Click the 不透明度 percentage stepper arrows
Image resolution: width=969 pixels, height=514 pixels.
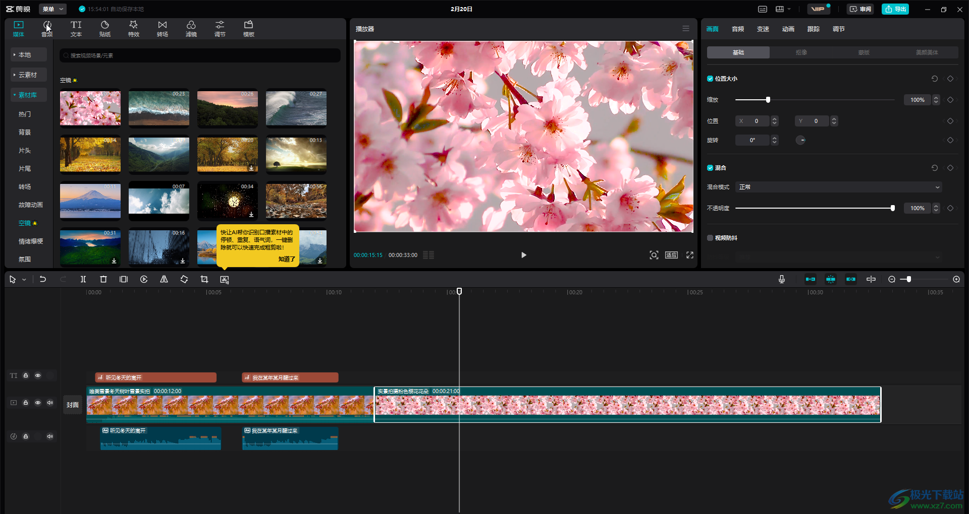tap(936, 208)
